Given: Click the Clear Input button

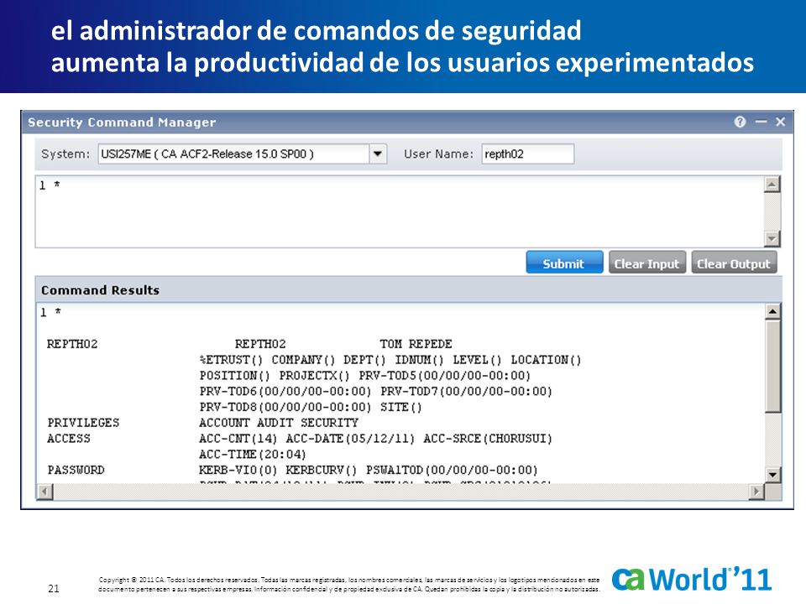Looking at the screenshot, I should (x=646, y=263).
